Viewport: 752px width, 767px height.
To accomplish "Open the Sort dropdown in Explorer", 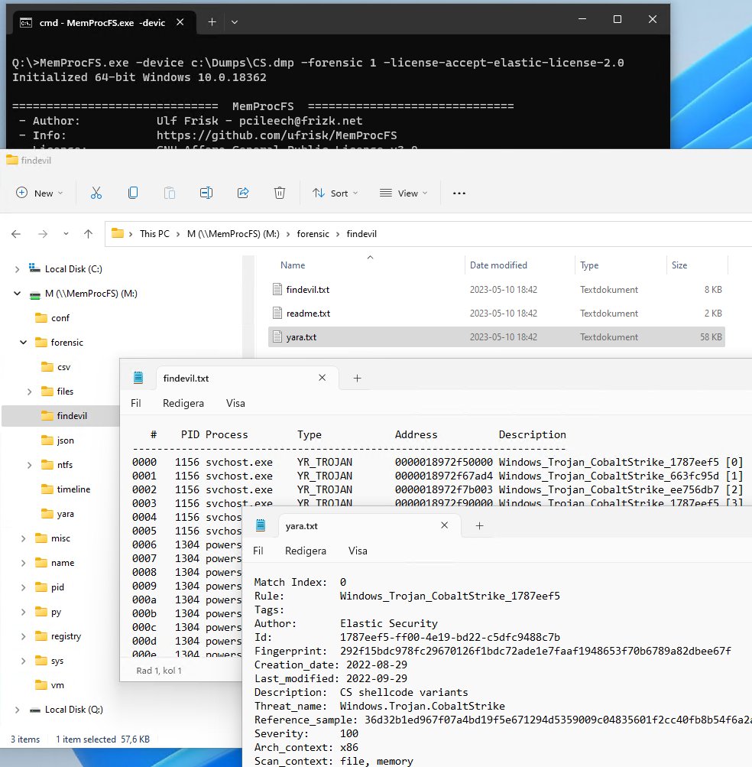I will pyautogui.click(x=335, y=193).
